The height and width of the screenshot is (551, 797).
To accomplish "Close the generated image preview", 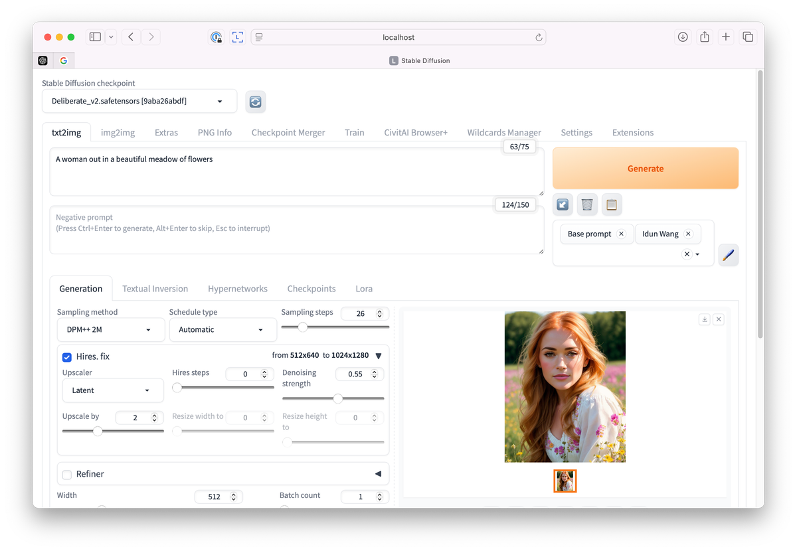I will coord(719,319).
